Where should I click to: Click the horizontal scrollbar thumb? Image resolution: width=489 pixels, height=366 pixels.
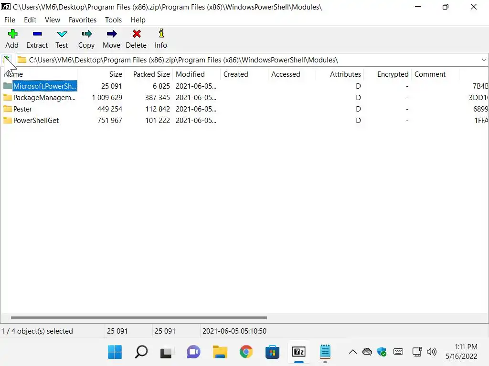[139, 318]
